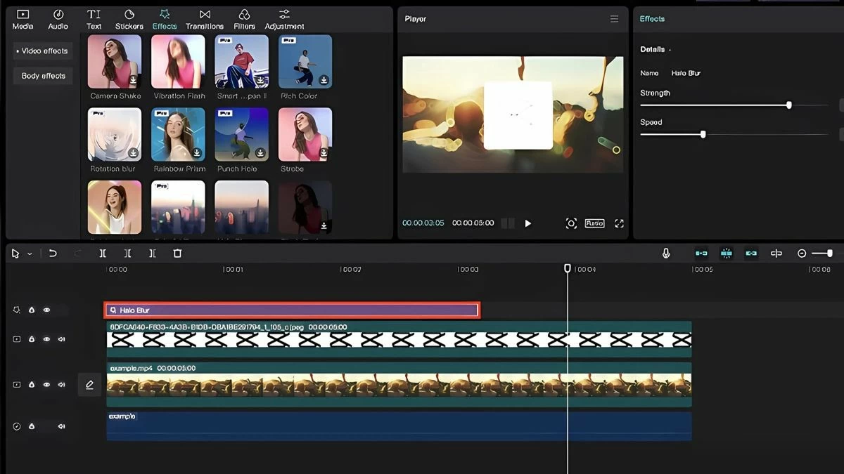The width and height of the screenshot is (844, 474).
Task: Enable auto-snapping in the timeline toolbar
Action: pyautogui.click(x=725, y=253)
